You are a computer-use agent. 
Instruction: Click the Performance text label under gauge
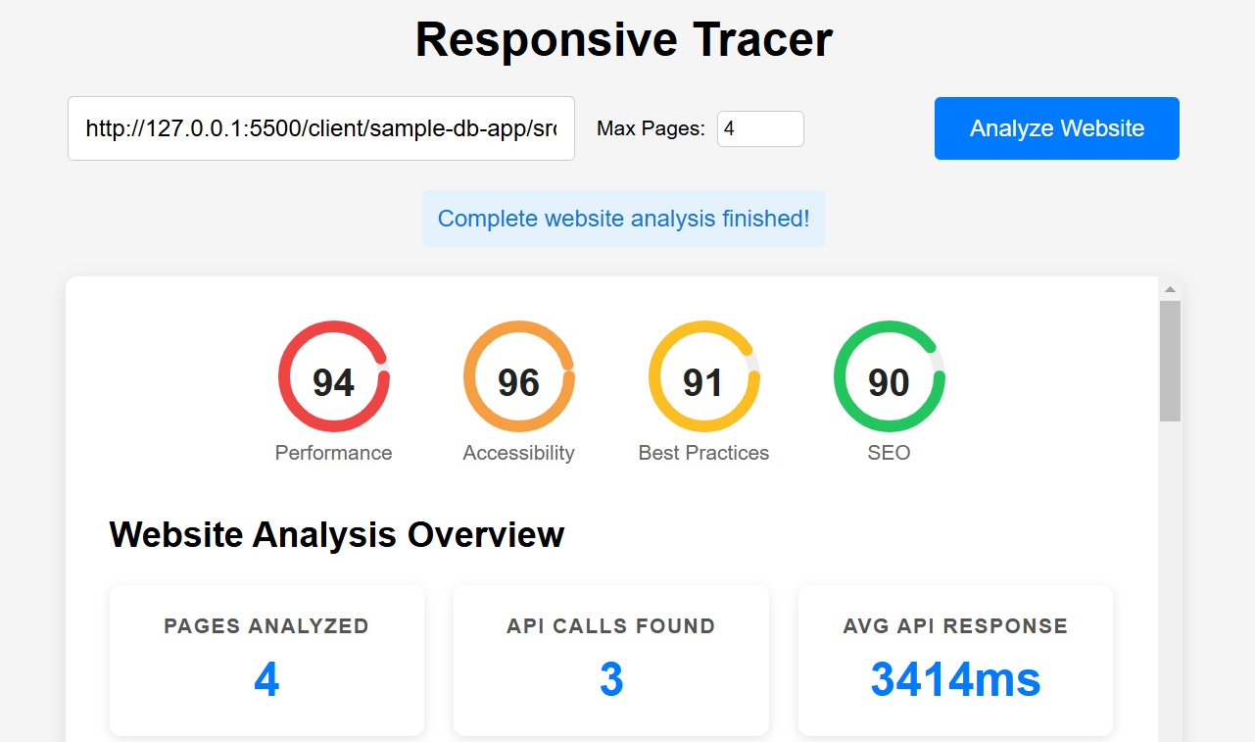pyautogui.click(x=333, y=453)
